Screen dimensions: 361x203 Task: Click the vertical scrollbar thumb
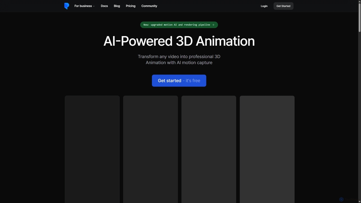click(x=359, y=18)
